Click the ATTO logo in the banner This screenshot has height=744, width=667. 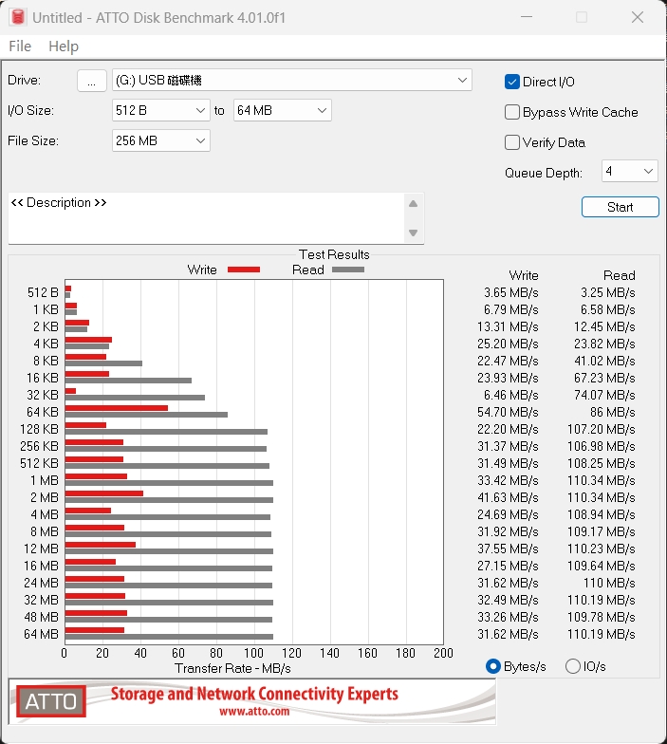pos(50,702)
